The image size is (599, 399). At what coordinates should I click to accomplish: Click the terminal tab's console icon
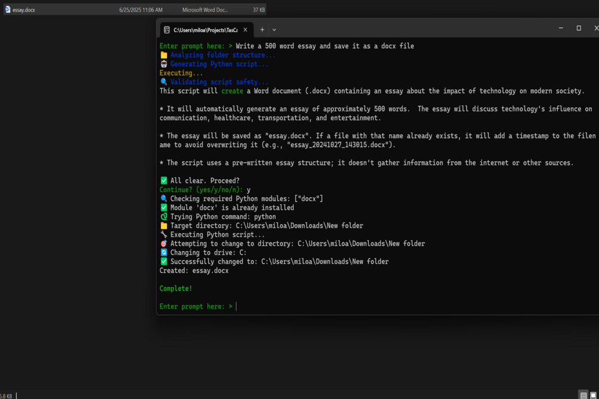pos(166,30)
